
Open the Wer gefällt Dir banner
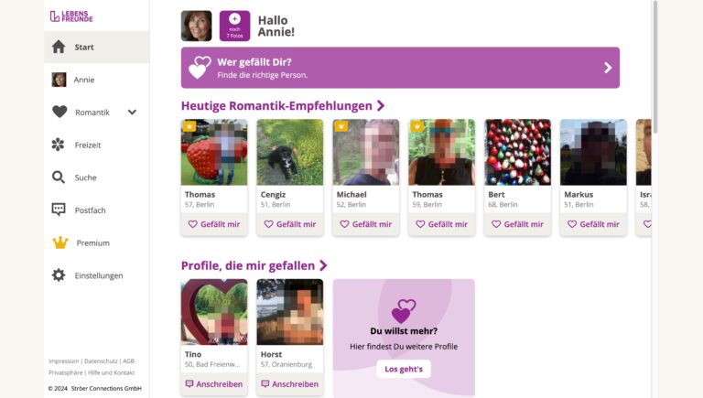click(400, 68)
